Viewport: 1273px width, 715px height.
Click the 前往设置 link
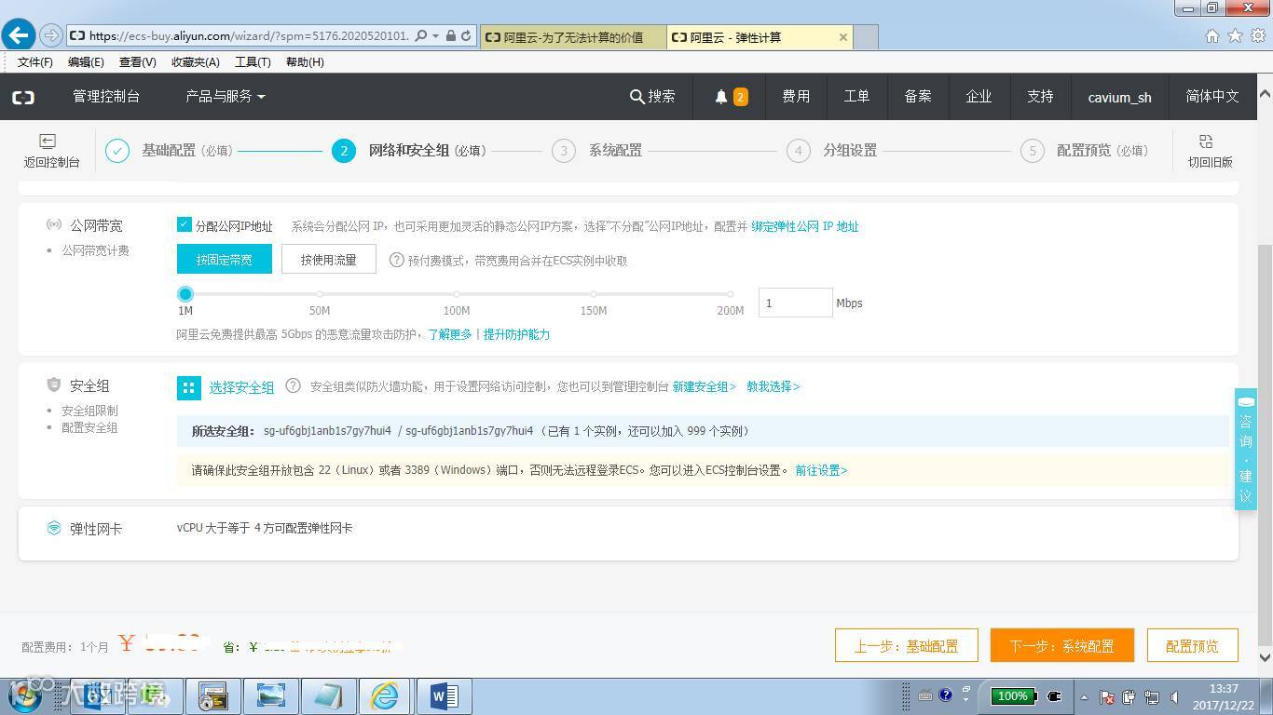coord(821,470)
